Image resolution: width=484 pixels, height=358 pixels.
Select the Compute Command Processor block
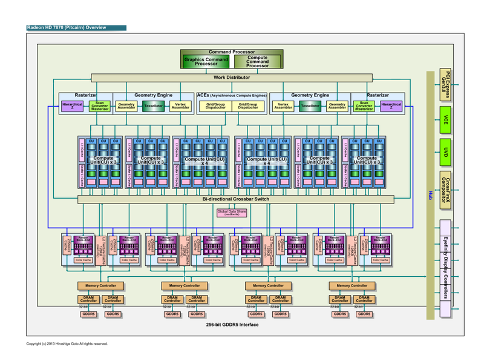click(258, 61)
